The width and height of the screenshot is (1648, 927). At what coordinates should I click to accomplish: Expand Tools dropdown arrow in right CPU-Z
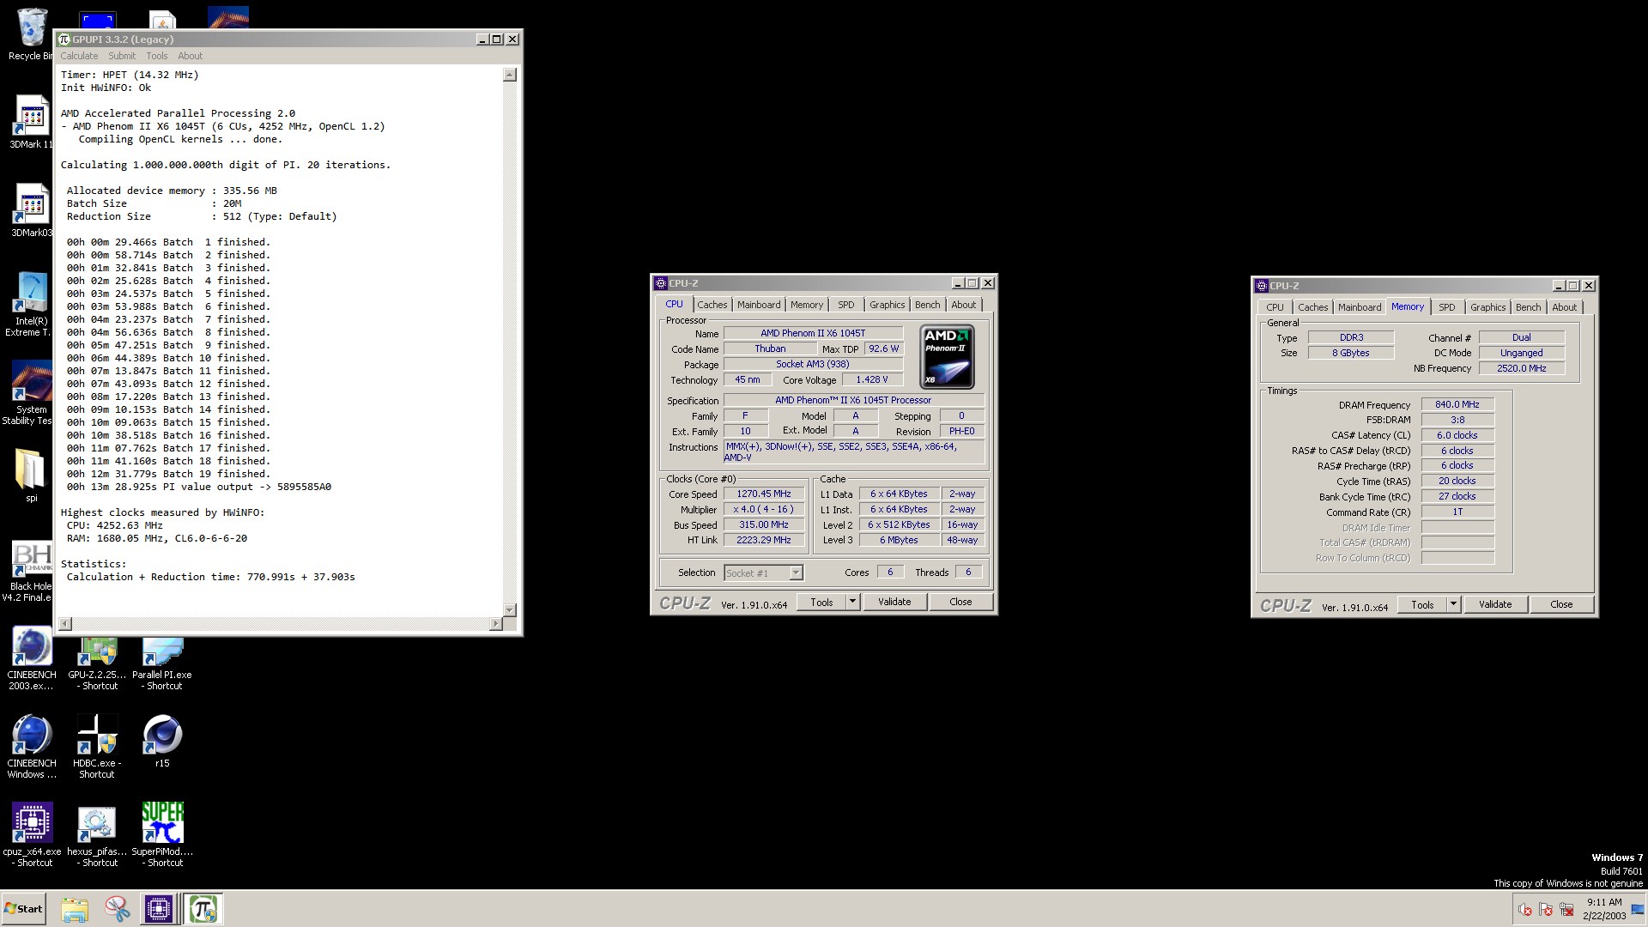(1453, 604)
